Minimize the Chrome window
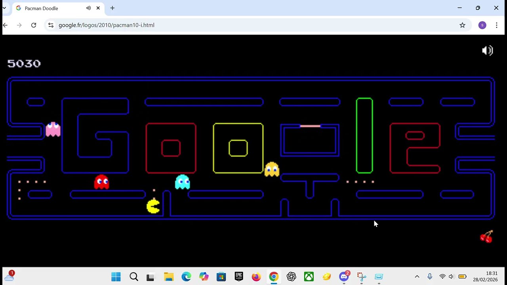This screenshot has height=285, width=507. [x=459, y=8]
